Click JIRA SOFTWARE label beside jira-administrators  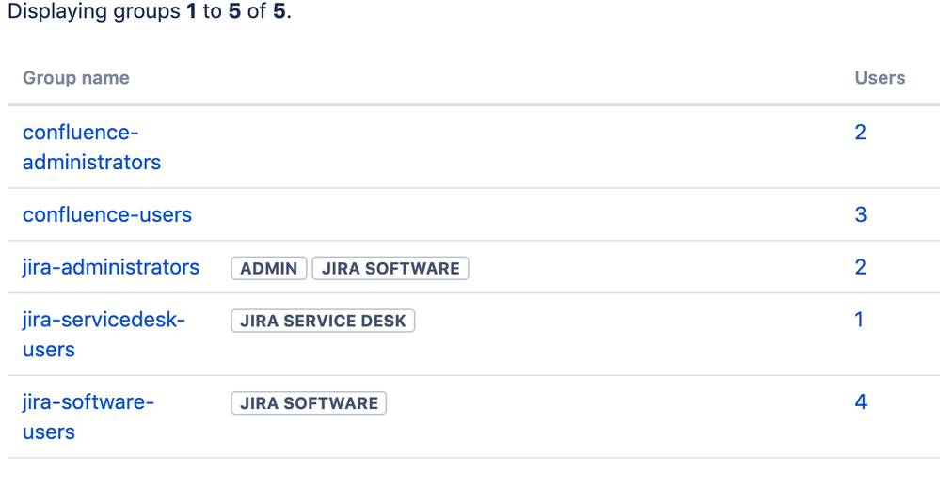(390, 268)
